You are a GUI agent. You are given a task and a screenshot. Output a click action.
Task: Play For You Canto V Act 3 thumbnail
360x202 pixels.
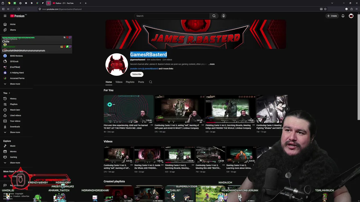(x=179, y=109)
